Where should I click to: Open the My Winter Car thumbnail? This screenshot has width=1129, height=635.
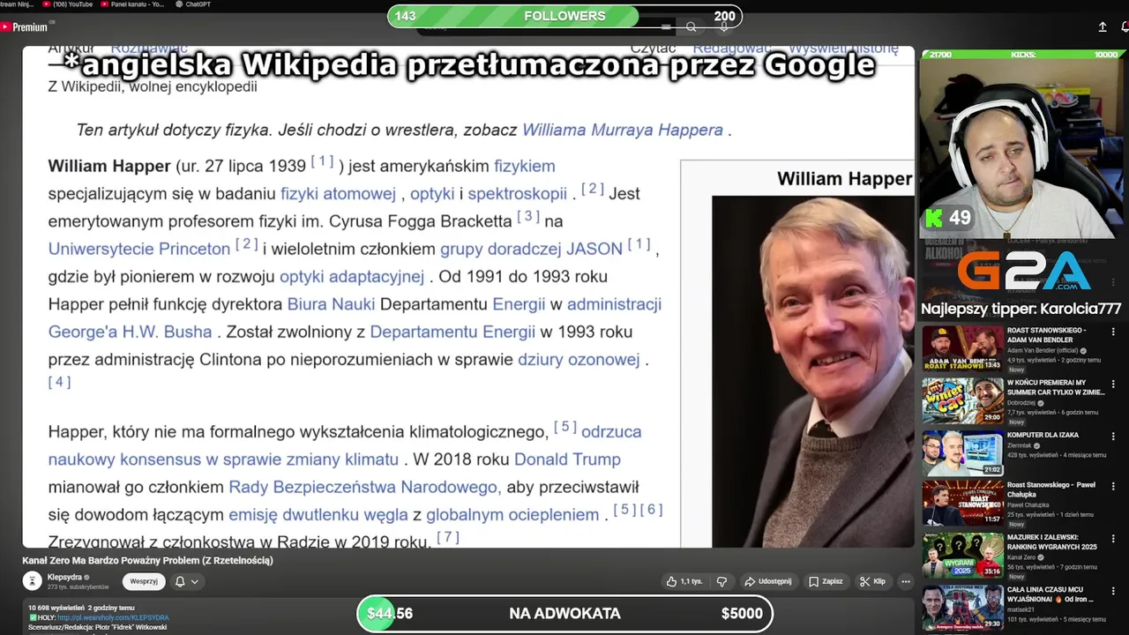click(963, 400)
